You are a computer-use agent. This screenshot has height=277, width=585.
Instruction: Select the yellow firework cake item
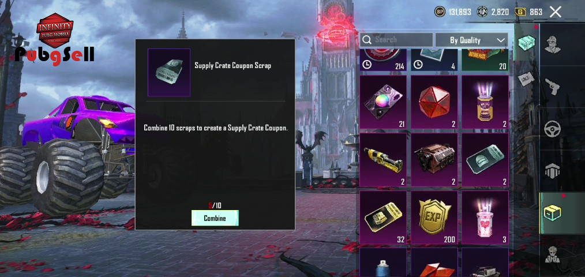click(485, 102)
